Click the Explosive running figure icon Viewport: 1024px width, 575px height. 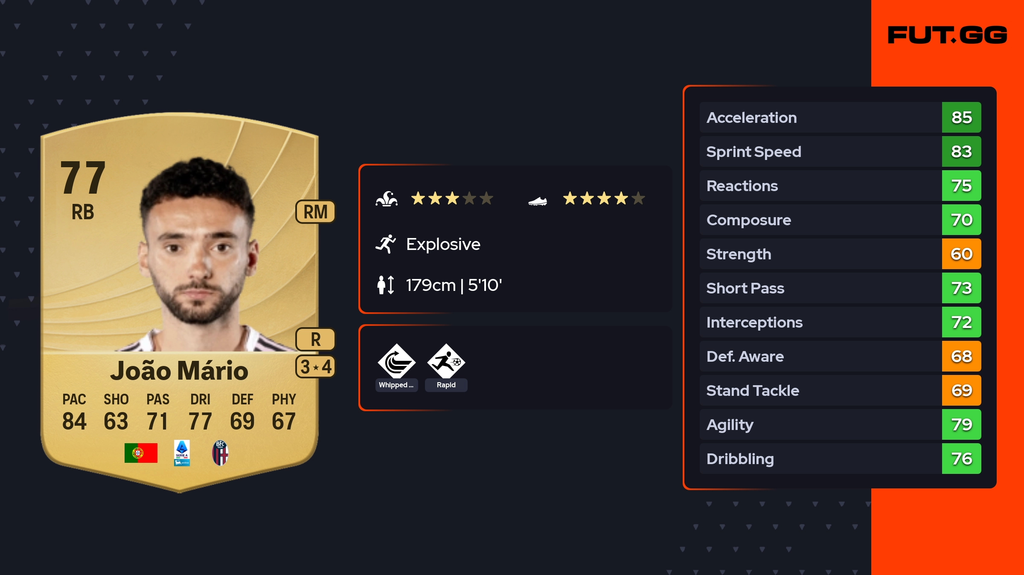(x=386, y=244)
